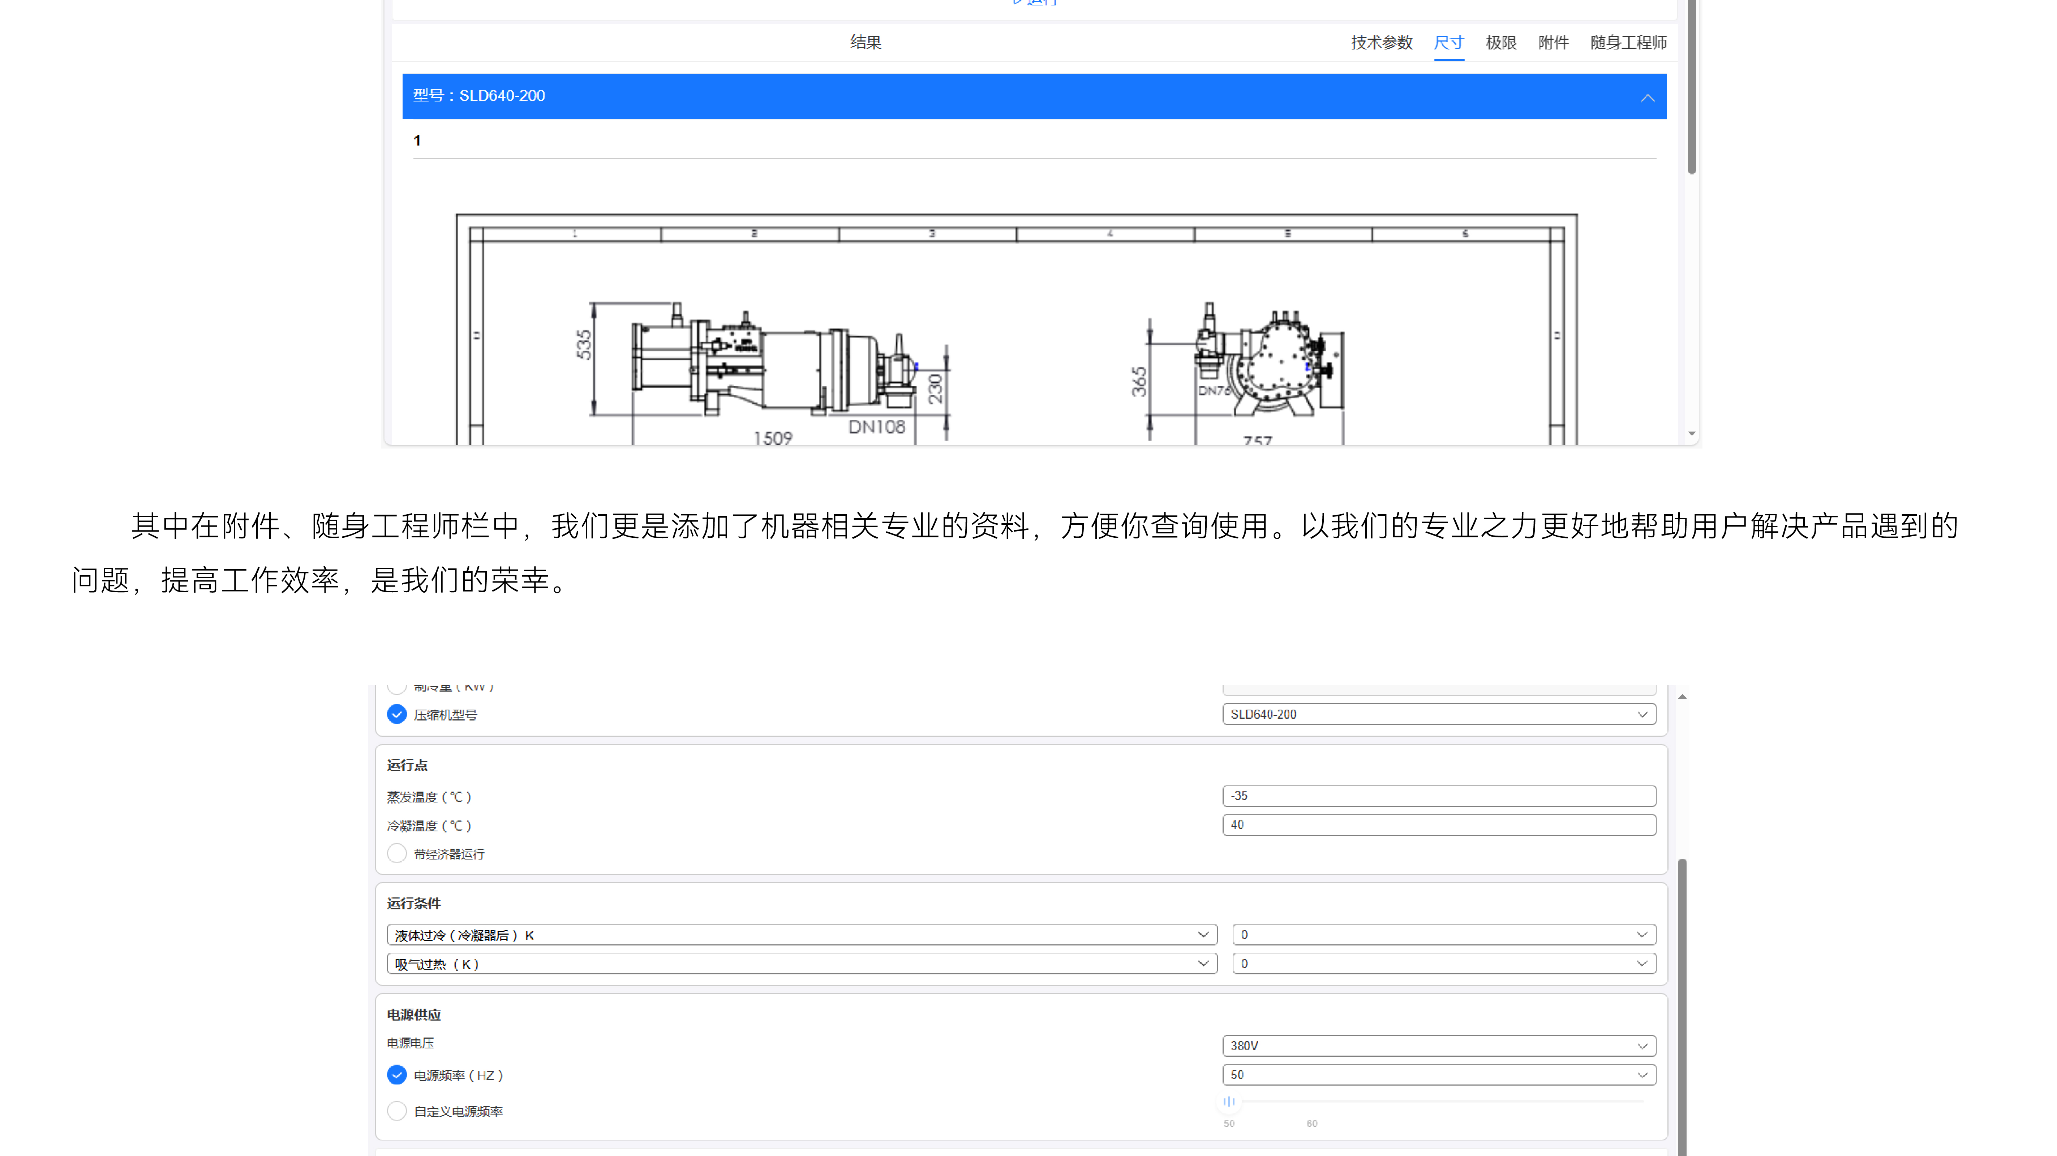
Task: Open the 电源频率 dropdown showing 50
Action: pos(1439,1075)
